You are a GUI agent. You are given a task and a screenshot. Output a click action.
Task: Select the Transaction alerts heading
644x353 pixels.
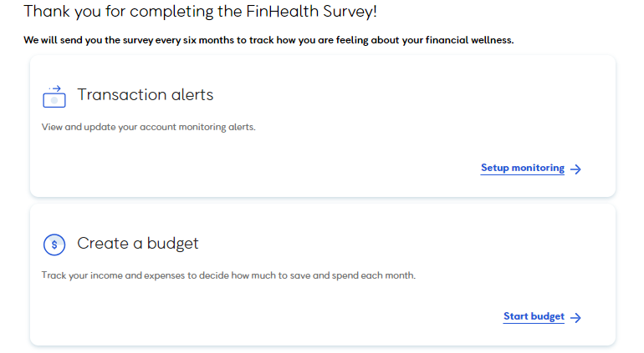pyautogui.click(x=145, y=94)
